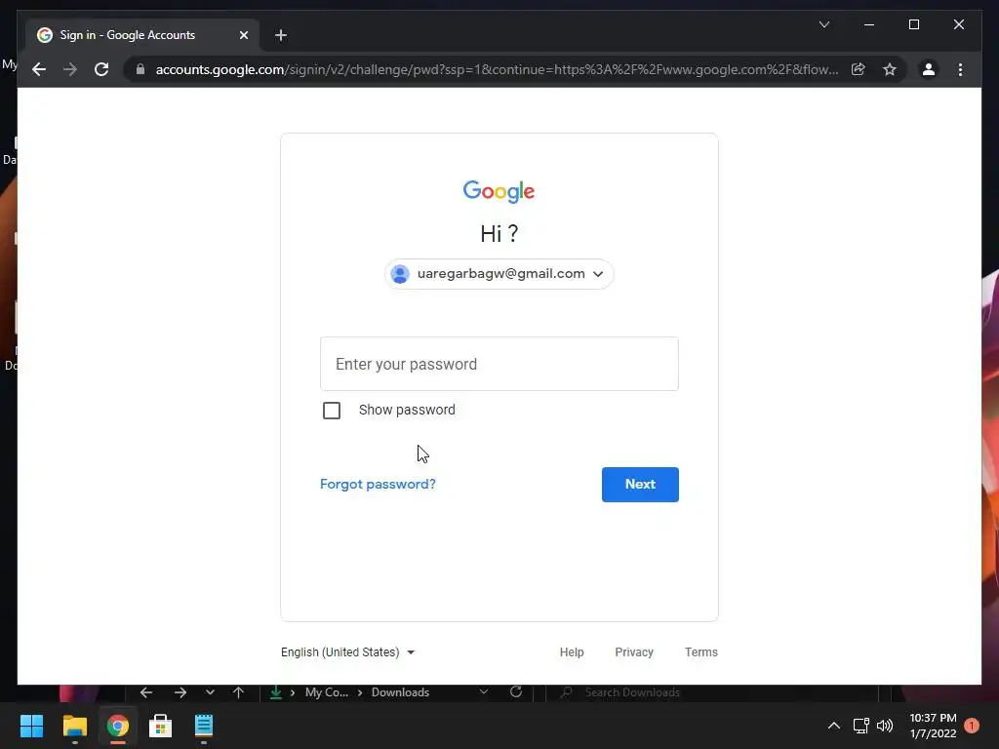Open the English (United States) language dropdown

pos(348,652)
